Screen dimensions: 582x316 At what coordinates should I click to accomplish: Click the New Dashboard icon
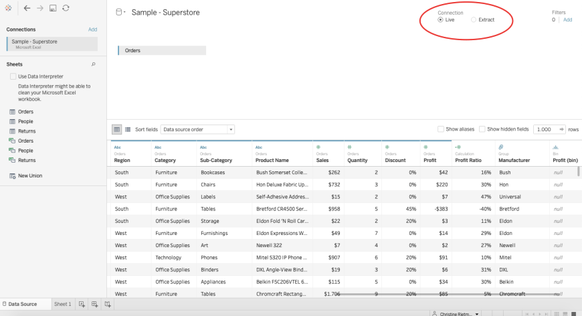point(94,304)
